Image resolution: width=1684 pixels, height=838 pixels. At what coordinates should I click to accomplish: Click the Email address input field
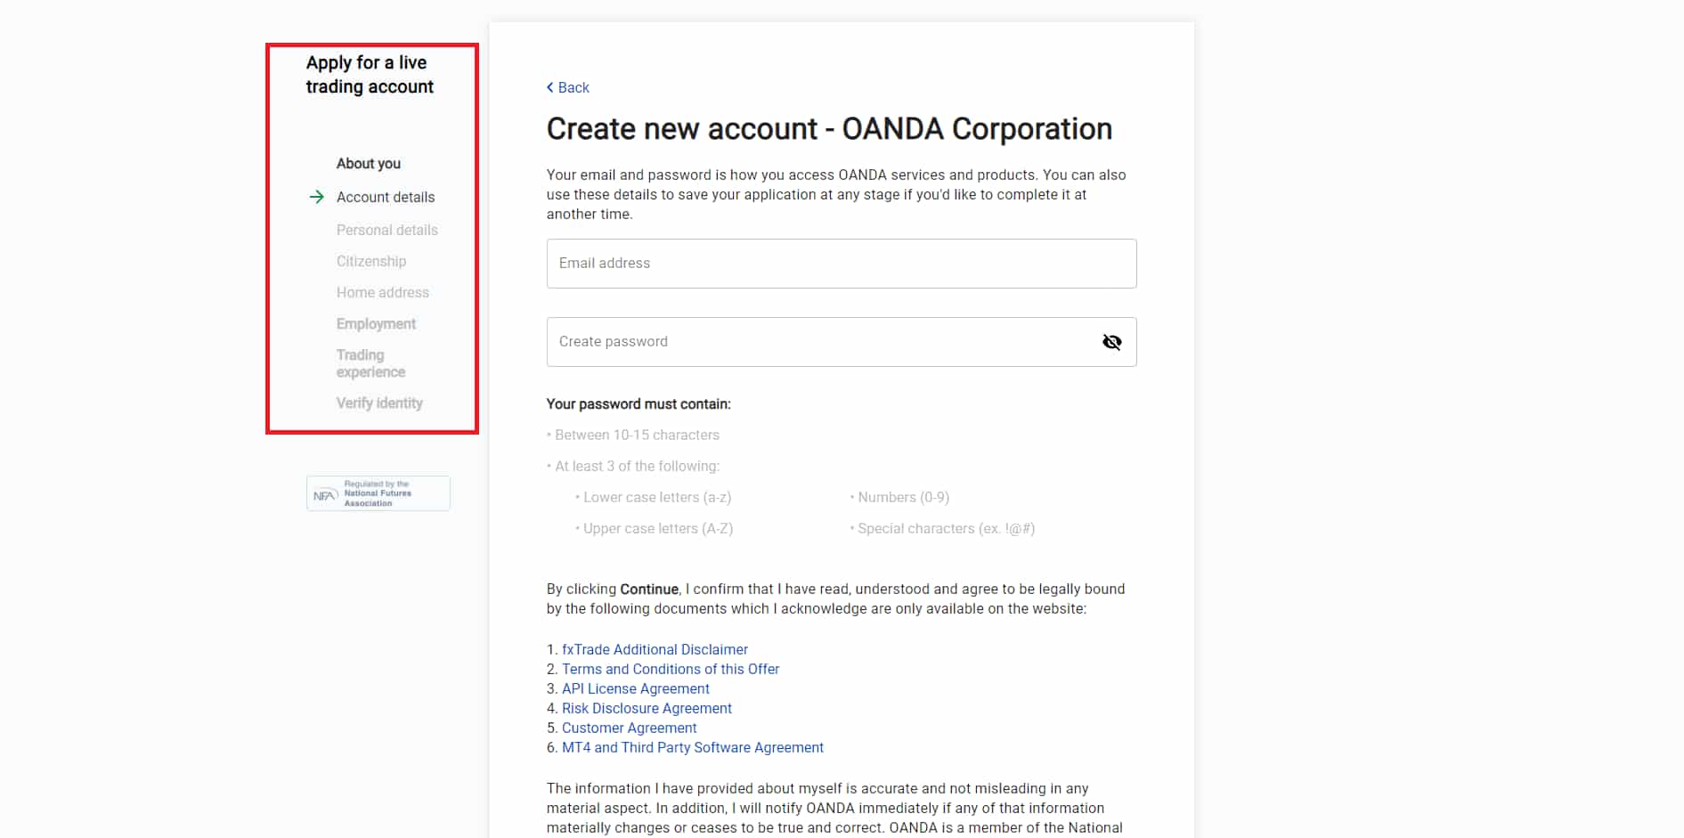(842, 264)
